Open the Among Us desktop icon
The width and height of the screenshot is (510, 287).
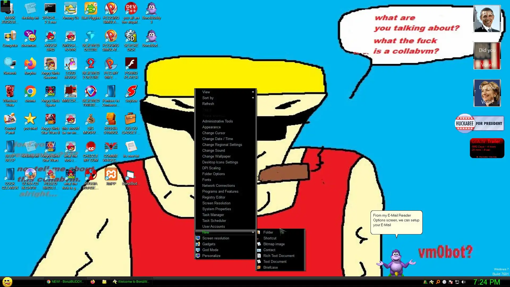coord(70,9)
